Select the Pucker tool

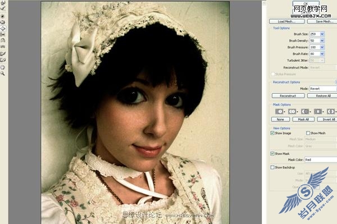(3, 22)
